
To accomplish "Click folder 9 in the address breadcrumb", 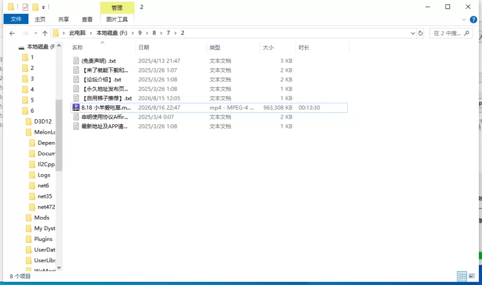I will (x=140, y=33).
